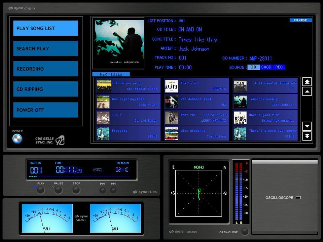Select 'There's a moon over burbo' by Sting
This screenshot has width=323, height=242.
pos(265,133)
